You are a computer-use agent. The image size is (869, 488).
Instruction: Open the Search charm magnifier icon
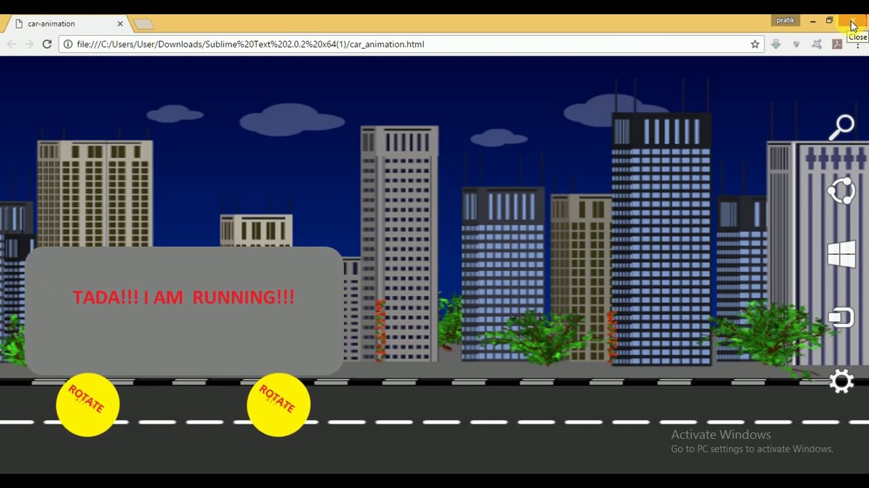pyautogui.click(x=842, y=127)
